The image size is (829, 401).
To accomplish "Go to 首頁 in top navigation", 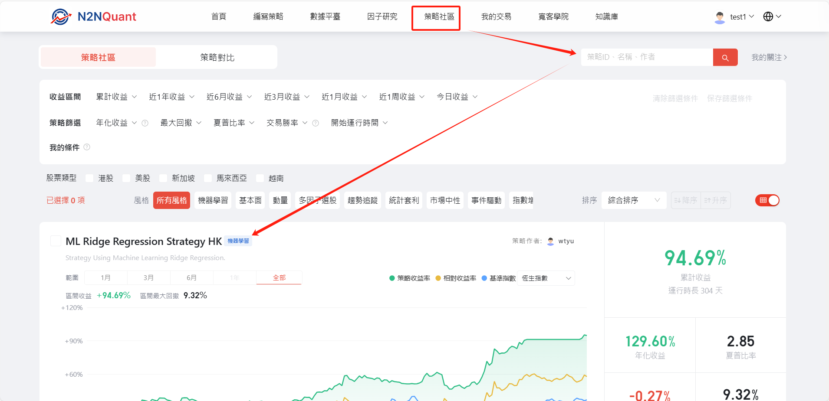I will tap(219, 16).
